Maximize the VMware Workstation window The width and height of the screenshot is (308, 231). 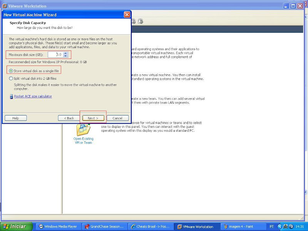[x=293, y=6]
